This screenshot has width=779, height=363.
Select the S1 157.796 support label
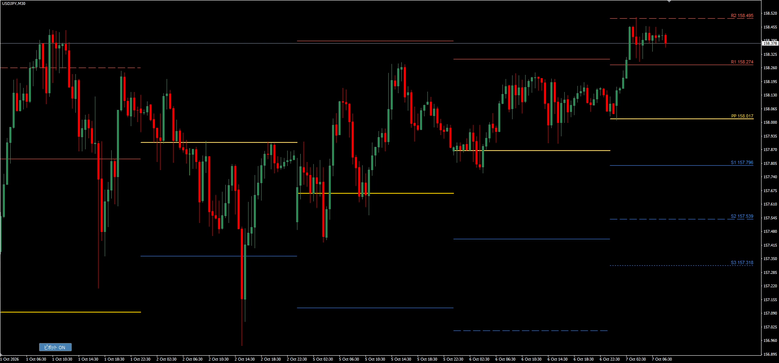click(x=742, y=163)
